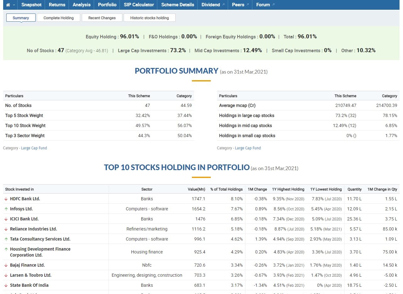The height and width of the screenshot is (294, 403).
Task: Open Large Cap Fund link under left table
Action: pyautogui.click(x=34, y=148)
